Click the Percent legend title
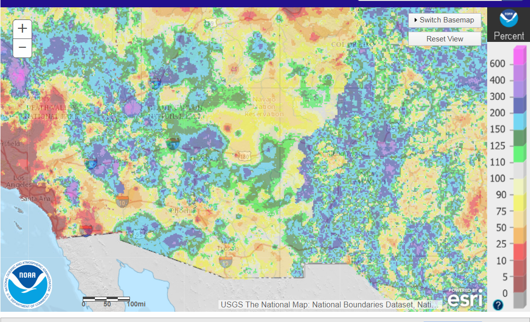Viewport: 530px width, 322px height. point(509,36)
